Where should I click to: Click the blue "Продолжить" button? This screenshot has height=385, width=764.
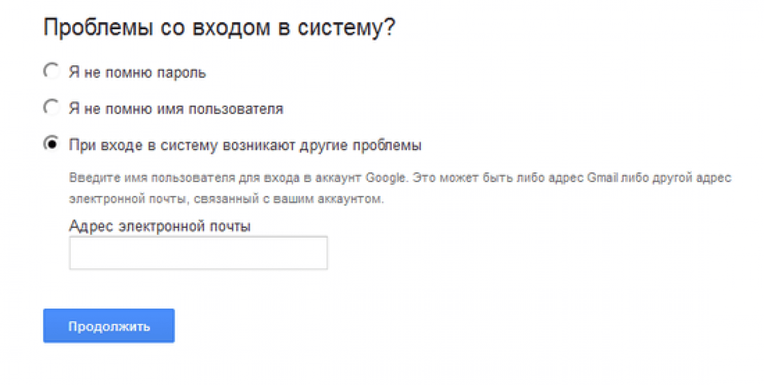coord(109,326)
